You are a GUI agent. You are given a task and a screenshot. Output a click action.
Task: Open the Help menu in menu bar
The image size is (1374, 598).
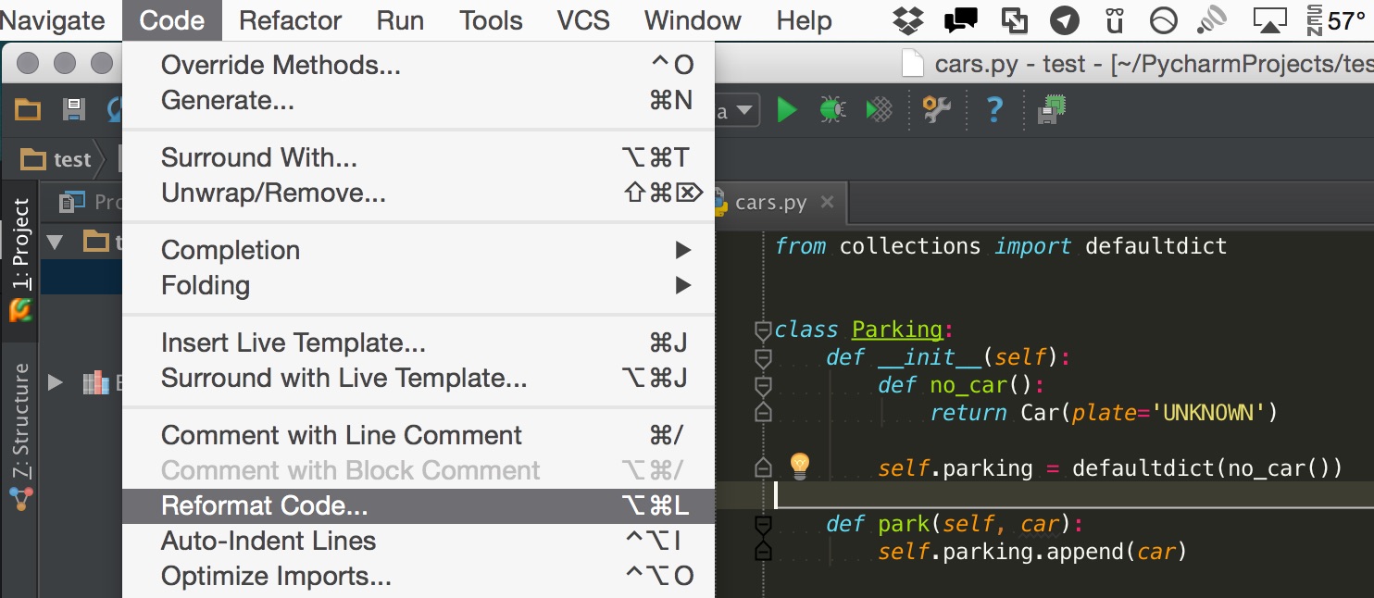tap(804, 20)
